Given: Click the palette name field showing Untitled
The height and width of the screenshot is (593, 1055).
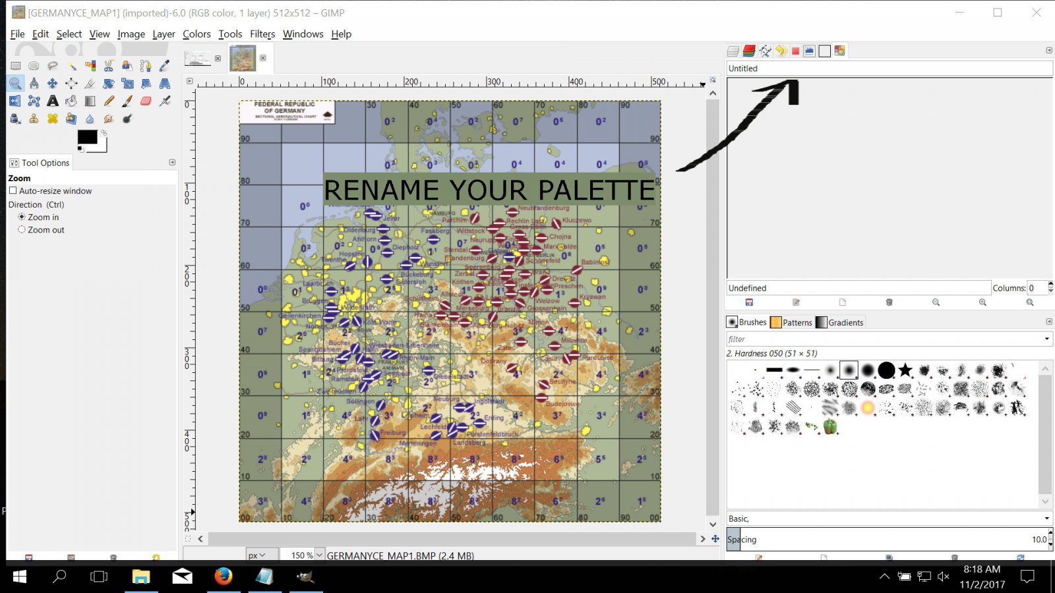Looking at the screenshot, I should tap(889, 68).
